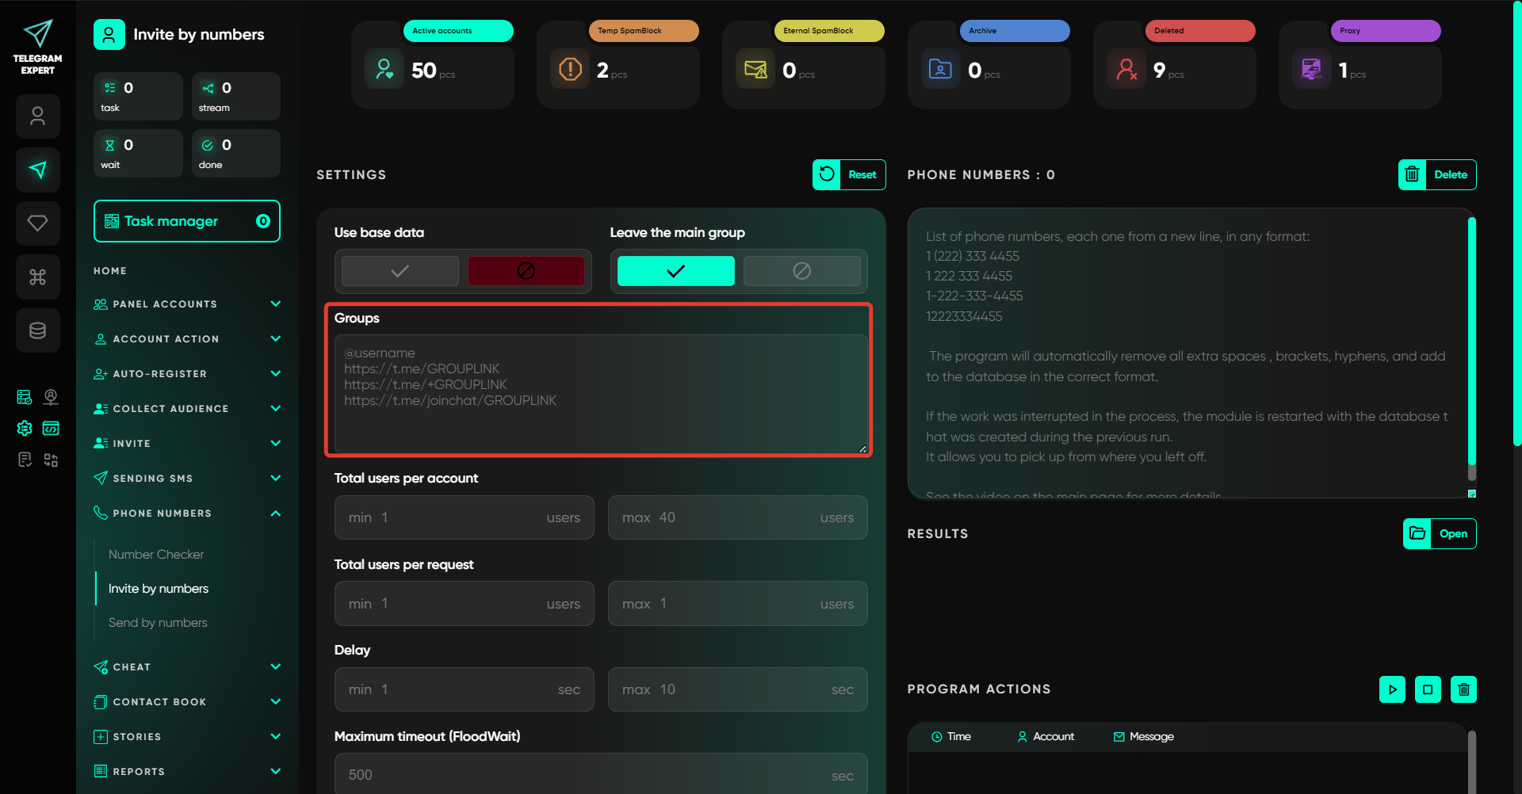Disable Leave the main group option
Screen dimensions: 1522x794
pos(801,271)
